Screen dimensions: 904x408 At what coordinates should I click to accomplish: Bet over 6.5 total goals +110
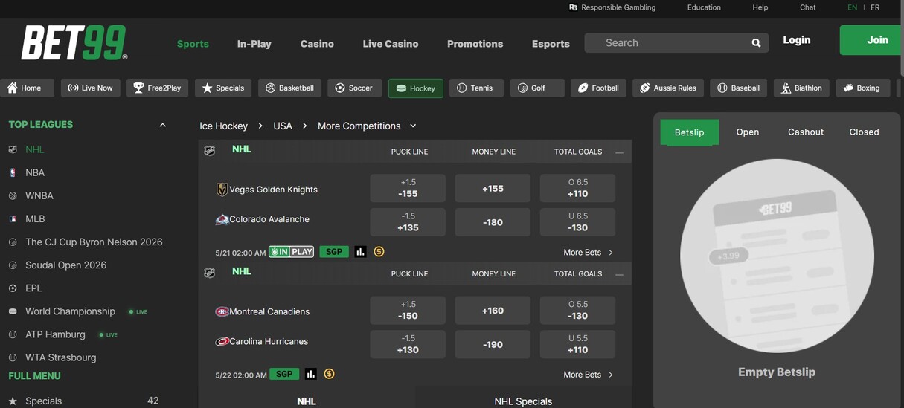pyautogui.click(x=577, y=189)
